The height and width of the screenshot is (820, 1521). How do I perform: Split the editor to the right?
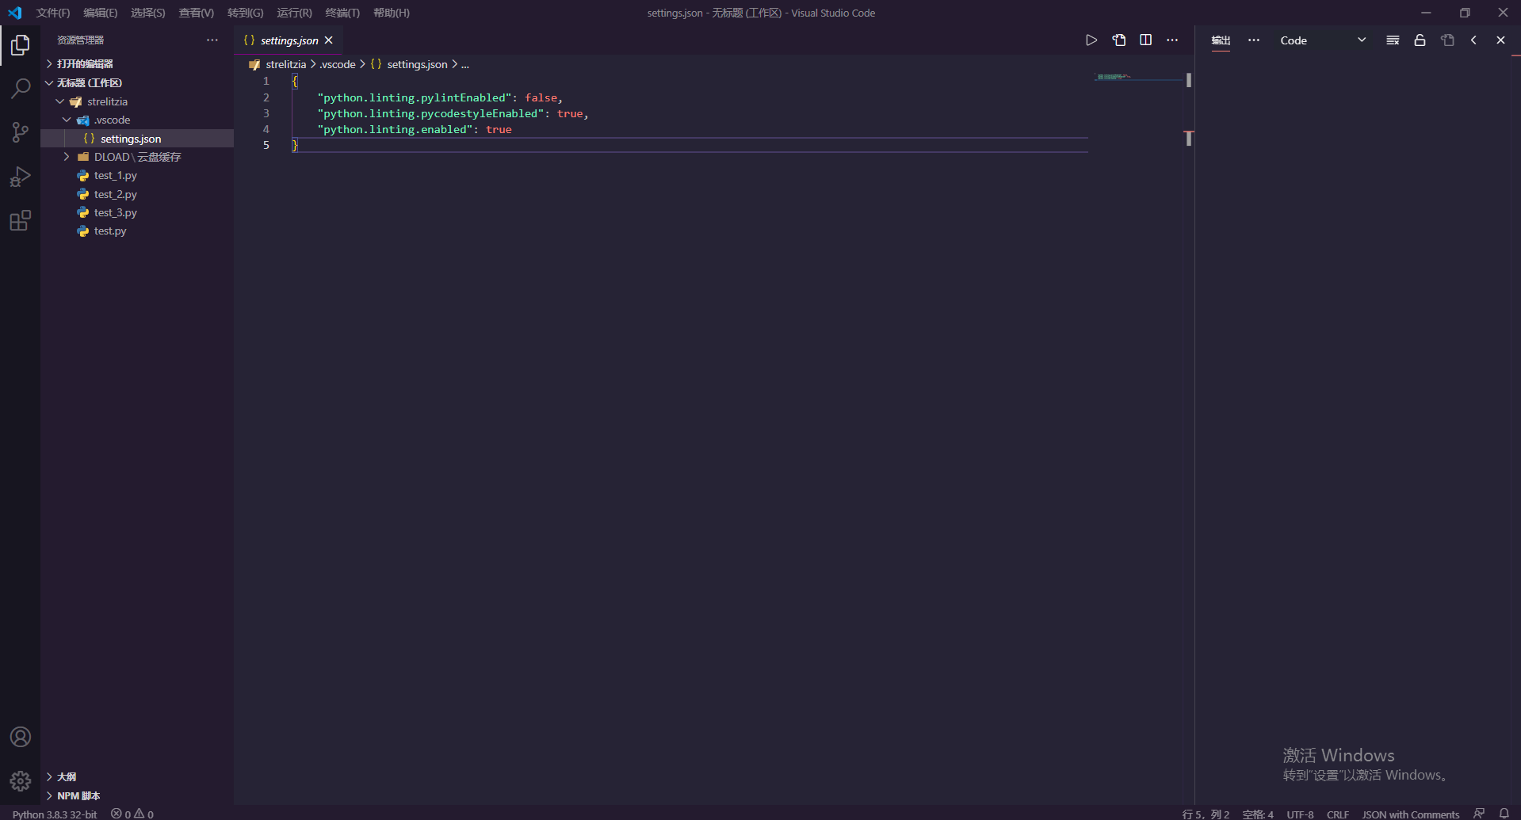(x=1146, y=40)
